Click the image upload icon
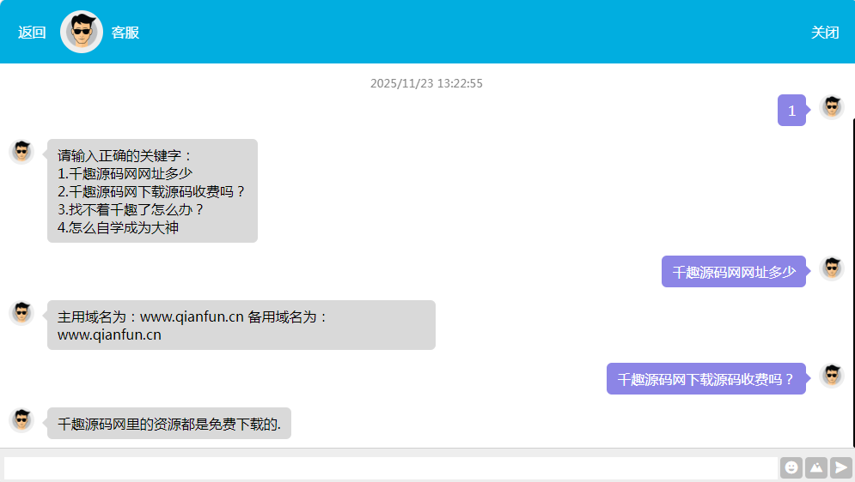Viewport: 855px width, 482px height. point(816,467)
